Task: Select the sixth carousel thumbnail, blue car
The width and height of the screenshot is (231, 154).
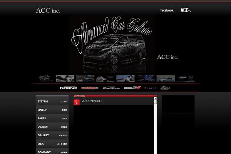Action: [146, 79]
